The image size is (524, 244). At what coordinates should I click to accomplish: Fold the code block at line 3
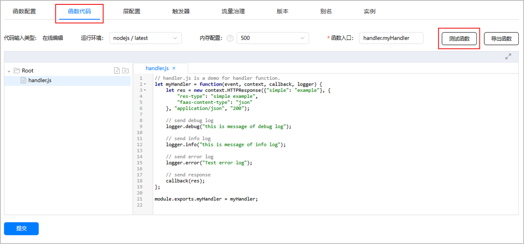coord(145,90)
